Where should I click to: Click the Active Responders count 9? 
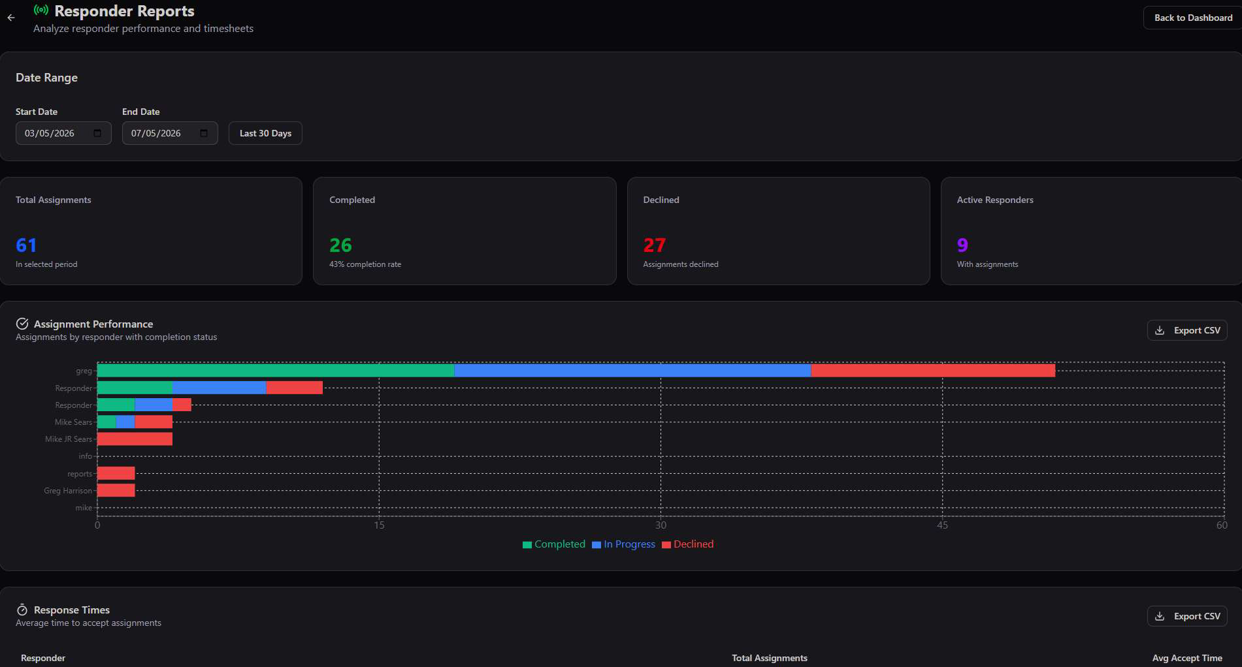962,245
